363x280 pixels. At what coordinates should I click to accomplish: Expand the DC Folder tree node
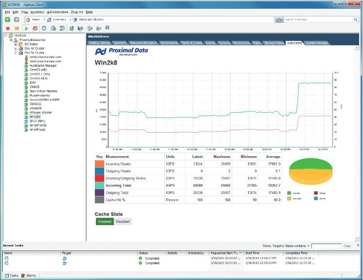tap(16, 44)
